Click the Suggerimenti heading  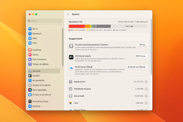click(76, 39)
